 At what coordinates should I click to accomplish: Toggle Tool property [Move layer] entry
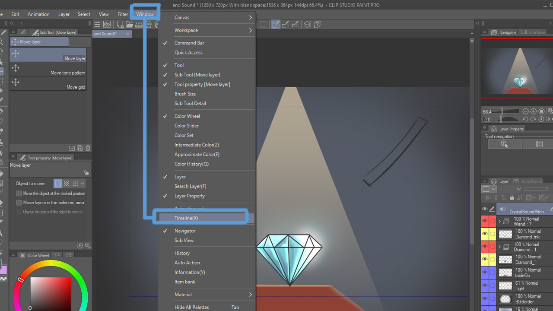[207, 84]
